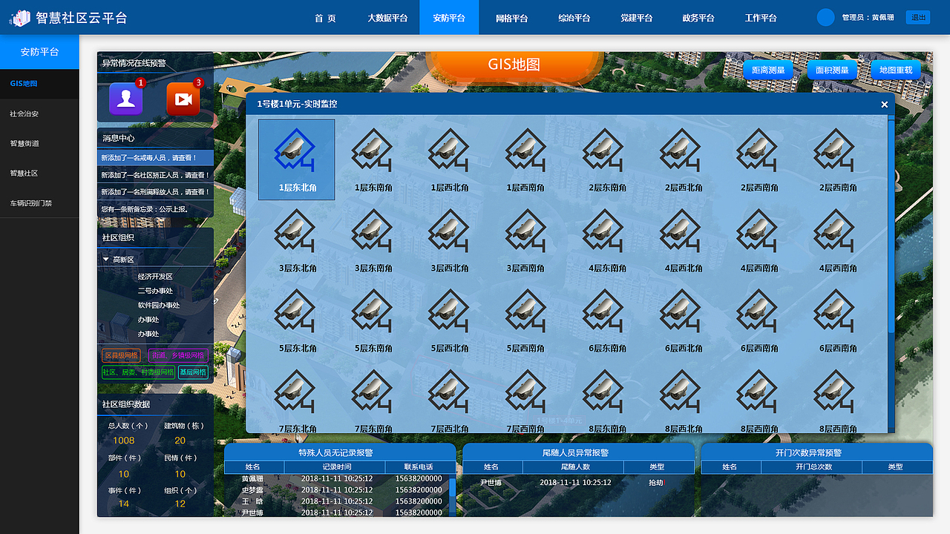This screenshot has width=950, height=534.
Task: Open the 5层东南角 camera feed
Action: point(373,320)
